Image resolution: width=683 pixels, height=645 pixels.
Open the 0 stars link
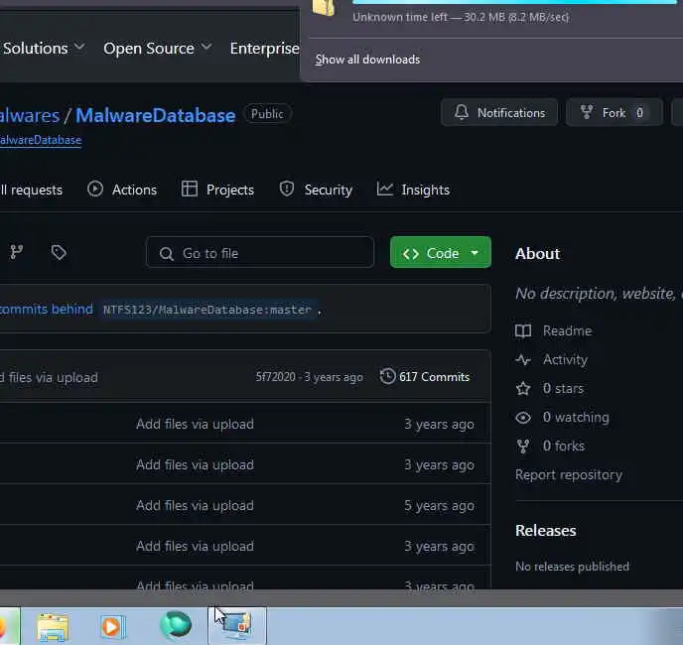pyautogui.click(x=563, y=388)
